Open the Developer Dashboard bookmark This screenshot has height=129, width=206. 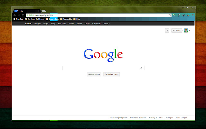pyautogui.click(x=34, y=19)
